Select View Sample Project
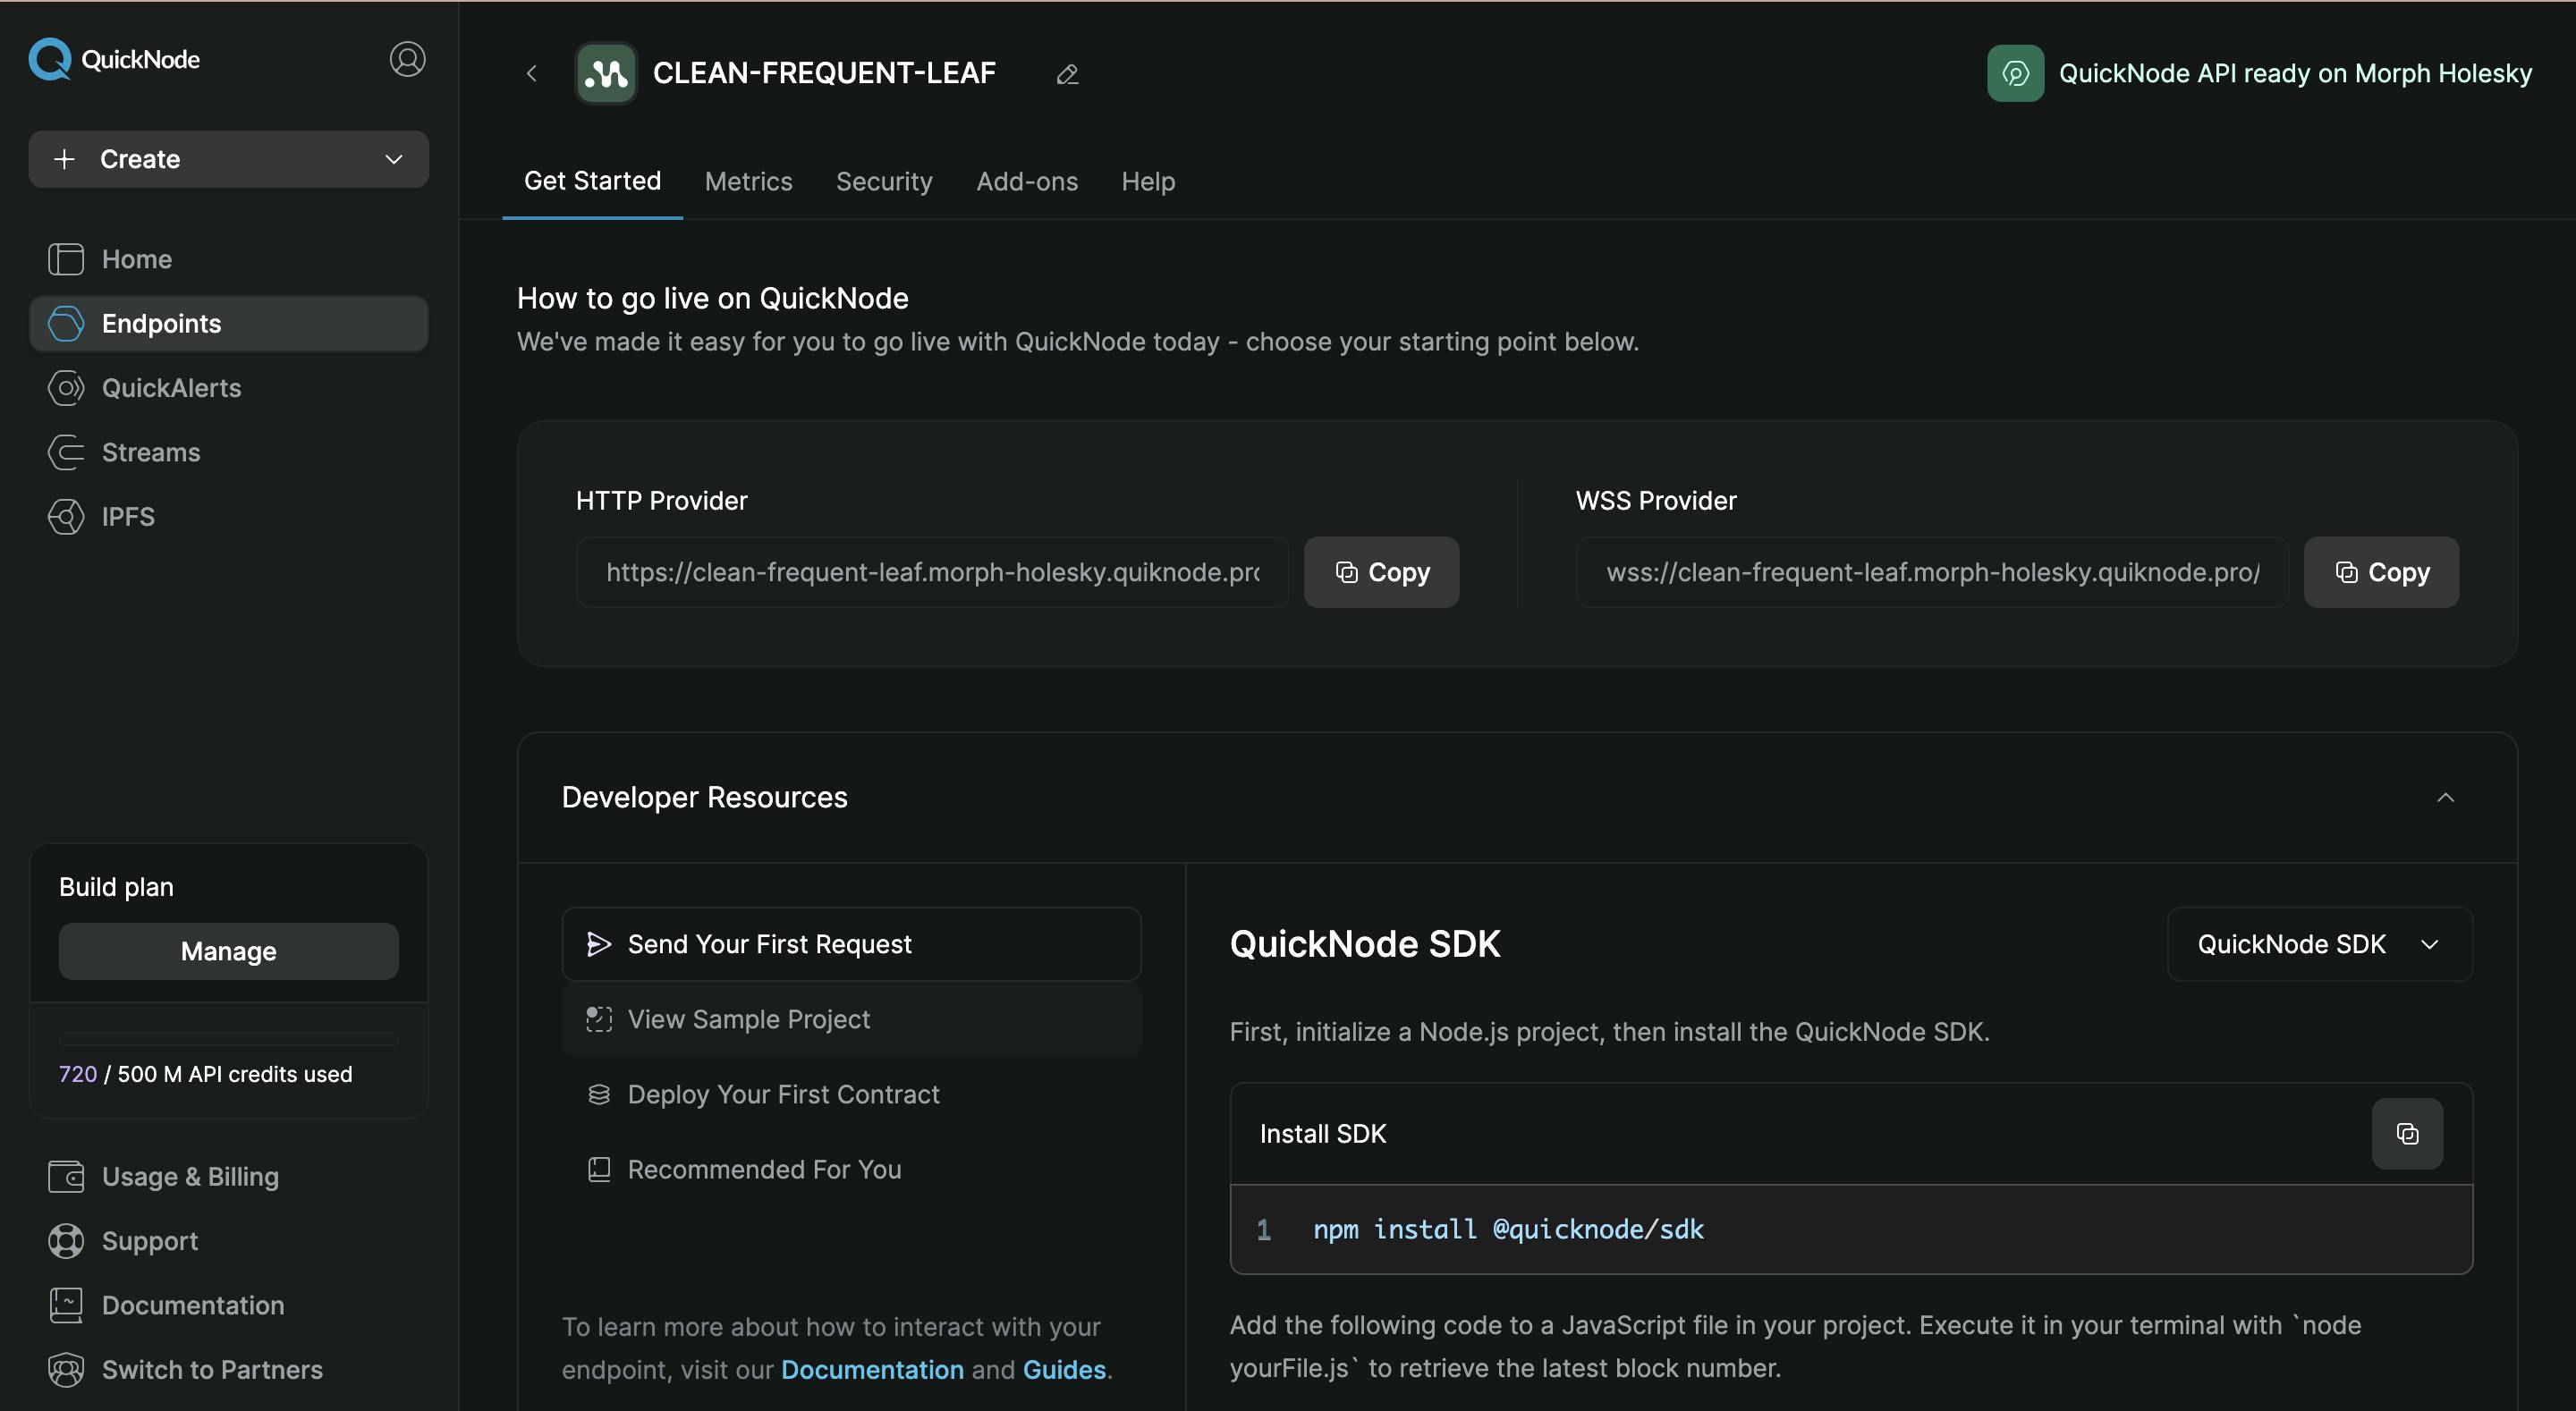This screenshot has height=1411, width=2576. (851, 1019)
